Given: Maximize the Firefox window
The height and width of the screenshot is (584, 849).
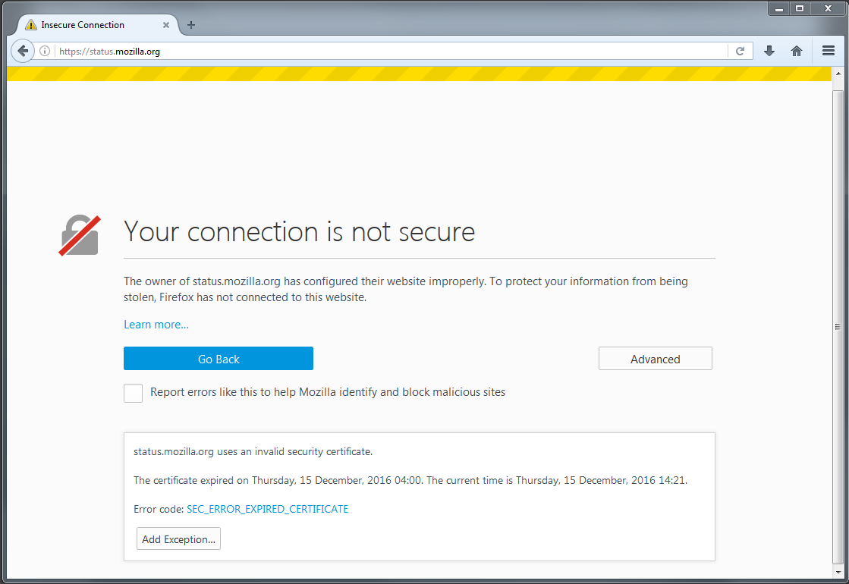Looking at the screenshot, I should tap(800, 8).
